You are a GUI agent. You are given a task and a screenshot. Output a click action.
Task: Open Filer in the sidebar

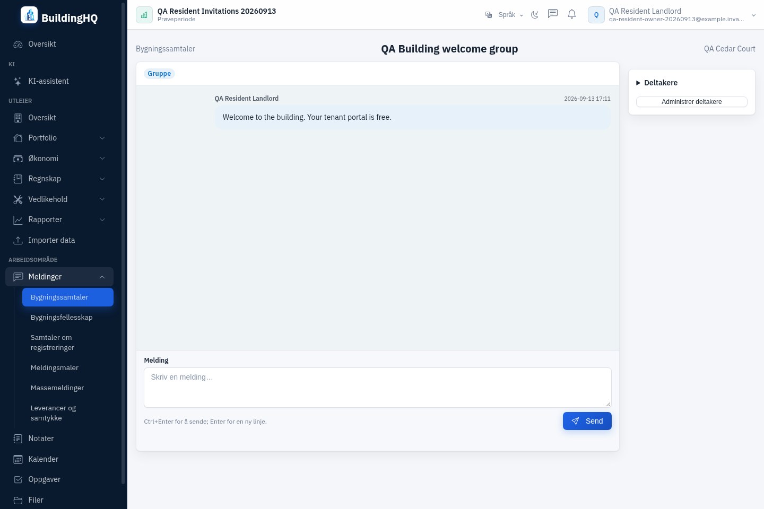(59, 500)
